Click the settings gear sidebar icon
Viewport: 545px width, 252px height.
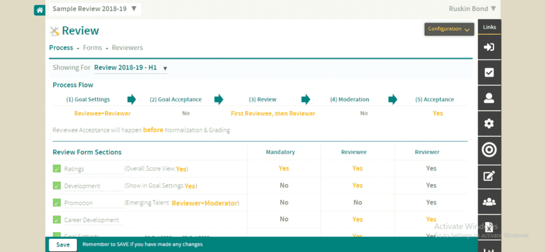click(489, 124)
